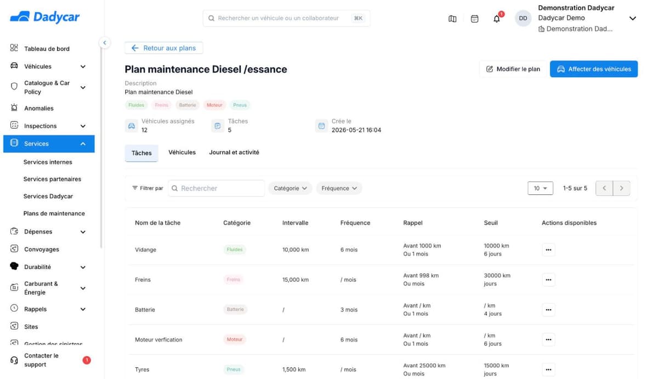The image size is (658, 379).
Task: Click the Tableau de bord icon
Action: [14, 48]
